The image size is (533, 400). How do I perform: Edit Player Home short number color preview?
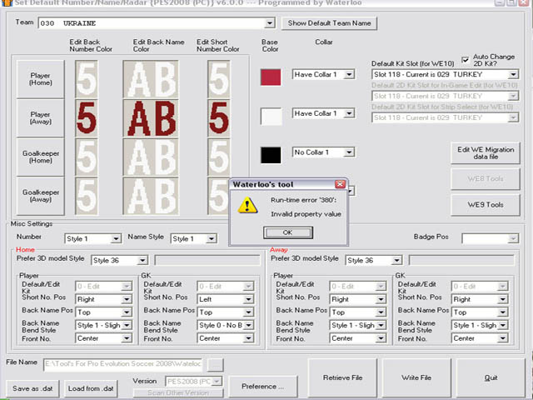pyautogui.click(x=218, y=79)
